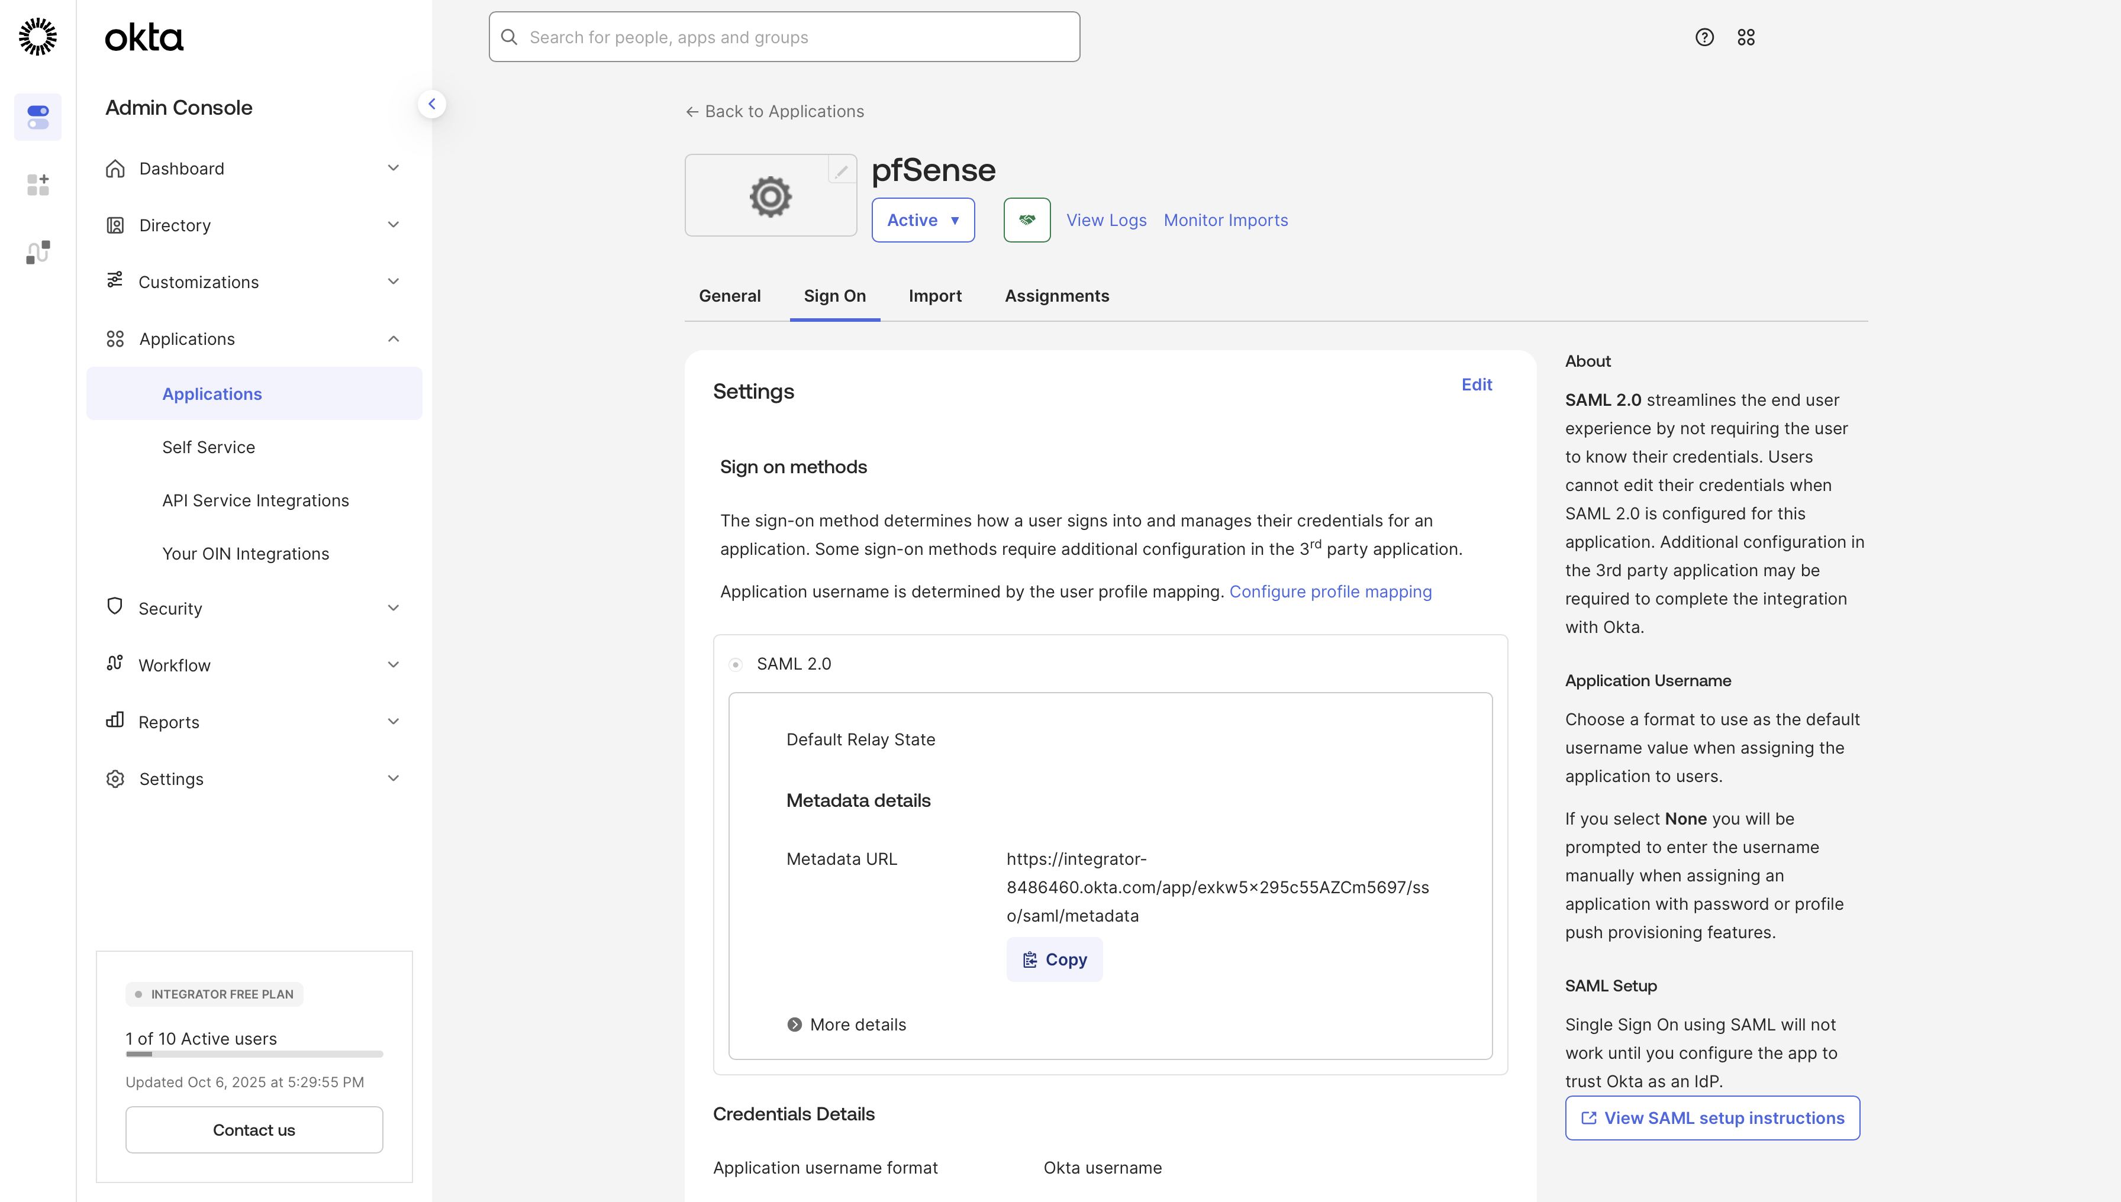Open the Admin Console switcher icon in sidebar
Viewport: 2121px width, 1202px height.
point(38,117)
